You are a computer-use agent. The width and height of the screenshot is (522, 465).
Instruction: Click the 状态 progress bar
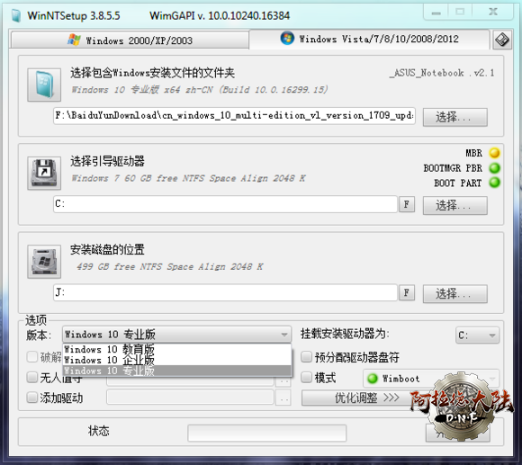tap(267, 433)
